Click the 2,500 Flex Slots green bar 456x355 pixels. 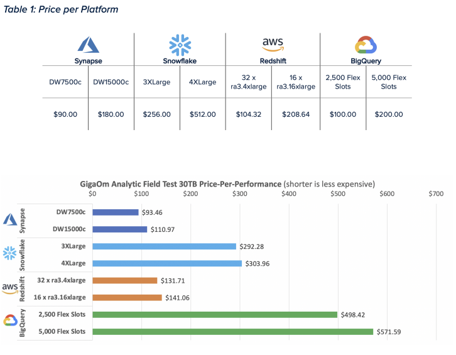pos(215,315)
